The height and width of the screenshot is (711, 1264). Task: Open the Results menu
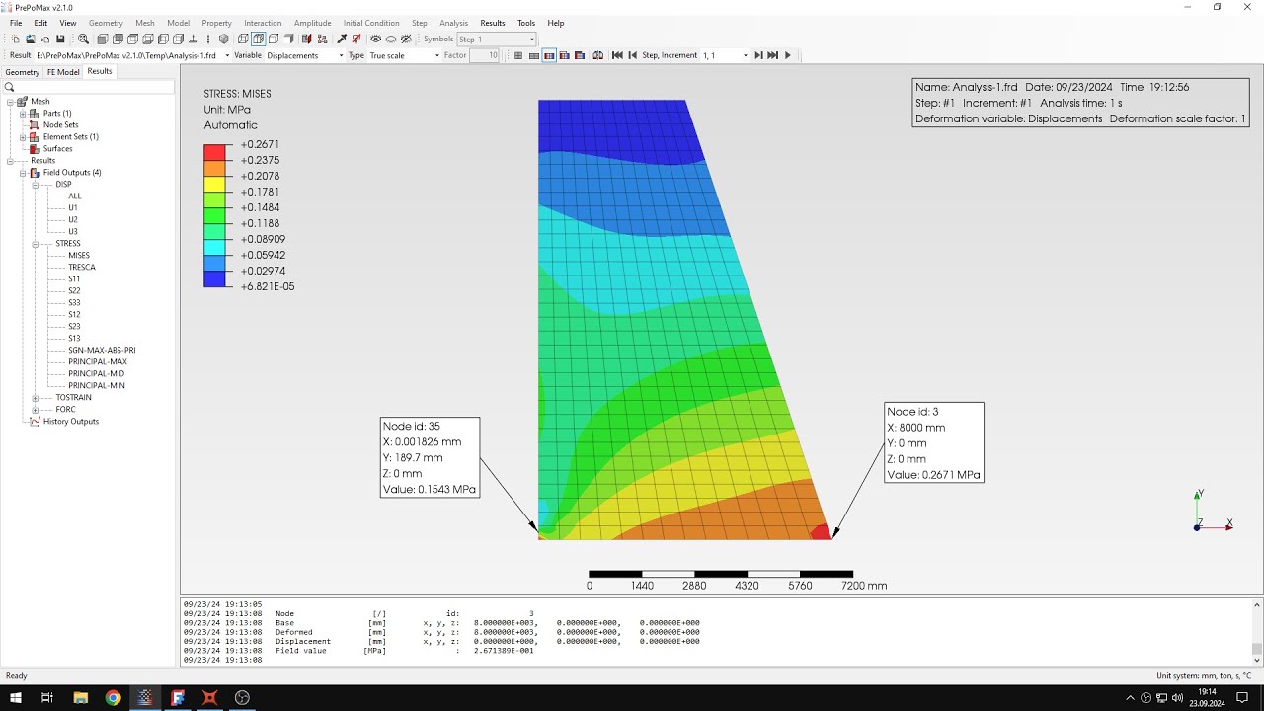493,23
